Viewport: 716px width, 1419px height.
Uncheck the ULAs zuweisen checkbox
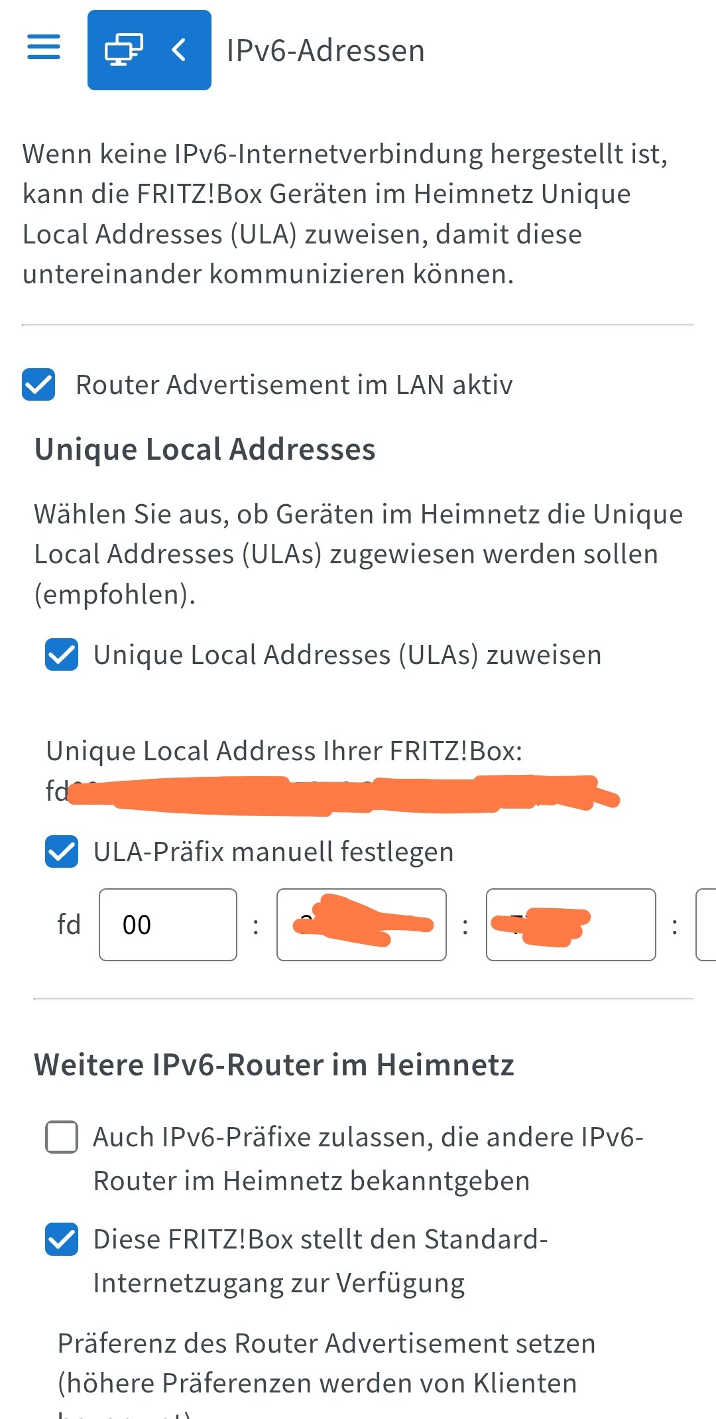[62, 655]
